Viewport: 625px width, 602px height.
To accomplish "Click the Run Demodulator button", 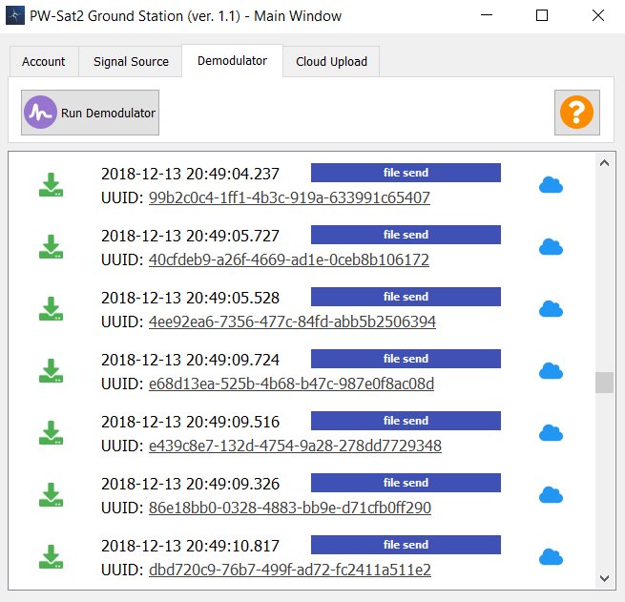I will click(x=90, y=113).
